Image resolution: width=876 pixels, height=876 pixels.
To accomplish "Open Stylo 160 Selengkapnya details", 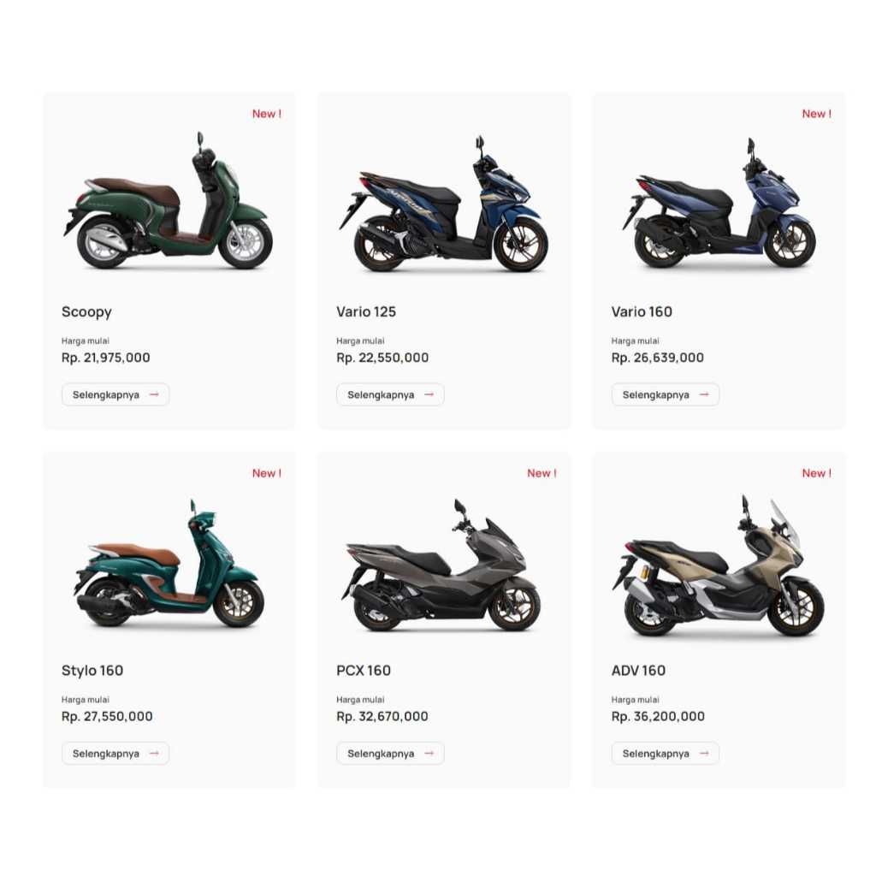I will pos(115,753).
